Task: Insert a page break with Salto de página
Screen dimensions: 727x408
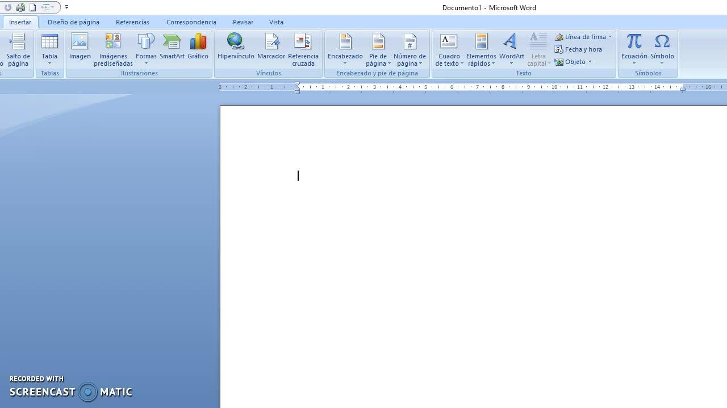Action: (x=18, y=50)
